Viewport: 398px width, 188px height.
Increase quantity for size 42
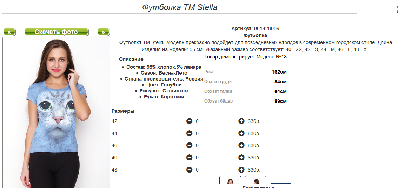pyautogui.click(x=241, y=121)
